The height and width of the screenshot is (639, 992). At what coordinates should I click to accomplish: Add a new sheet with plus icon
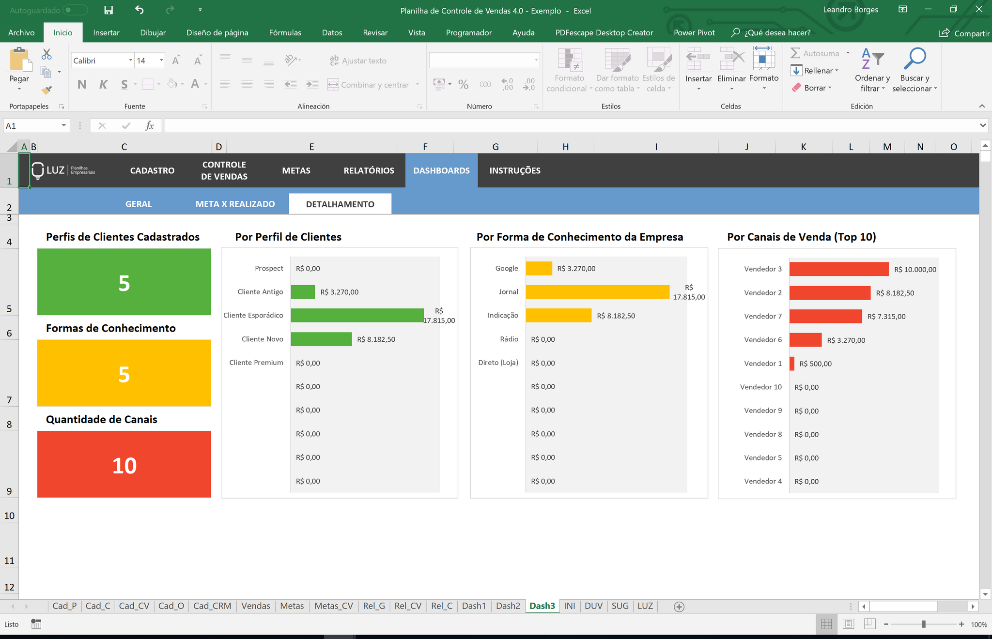pyautogui.click(x=679, y=607)
